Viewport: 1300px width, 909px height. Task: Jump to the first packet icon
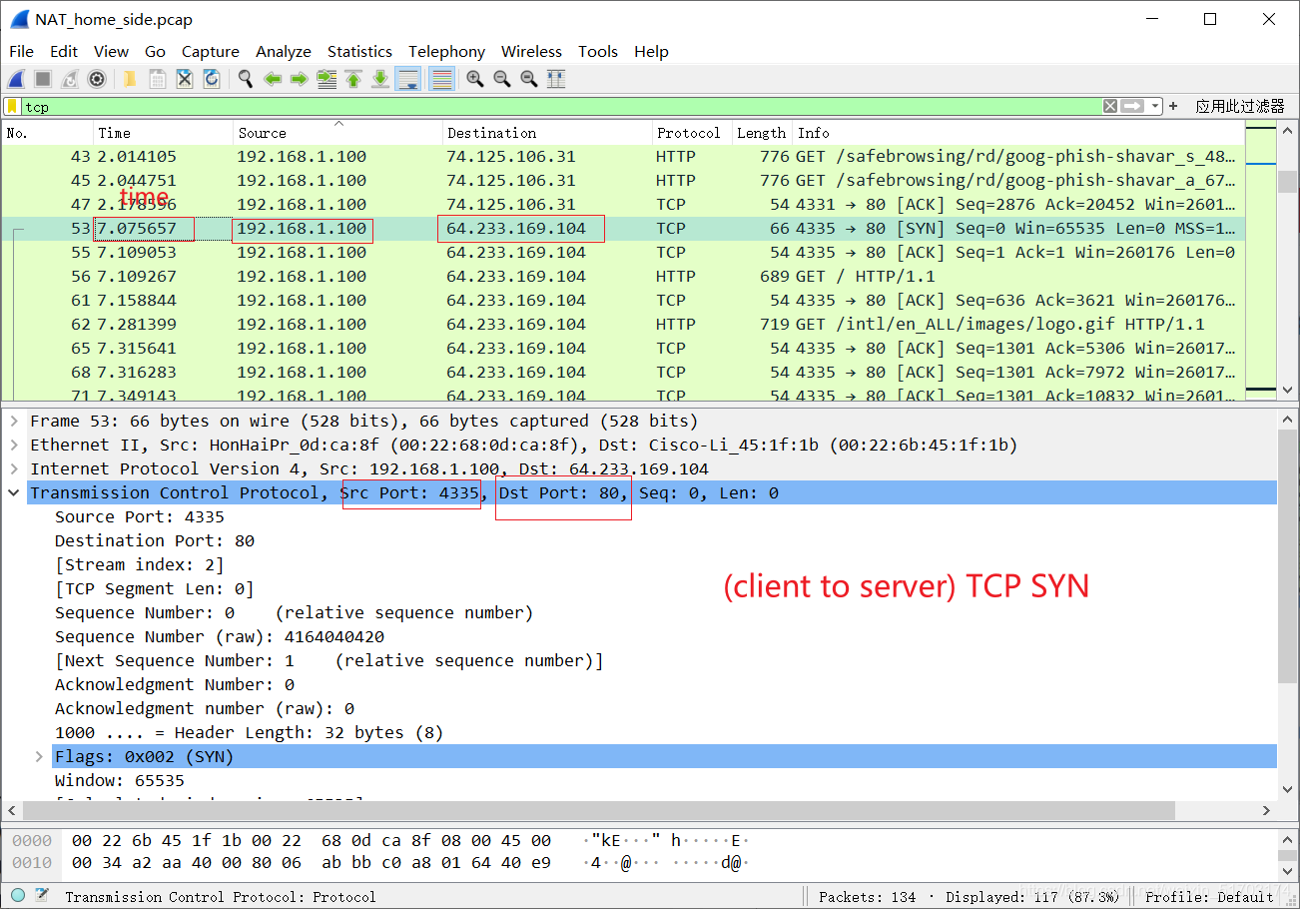(353, 79)
